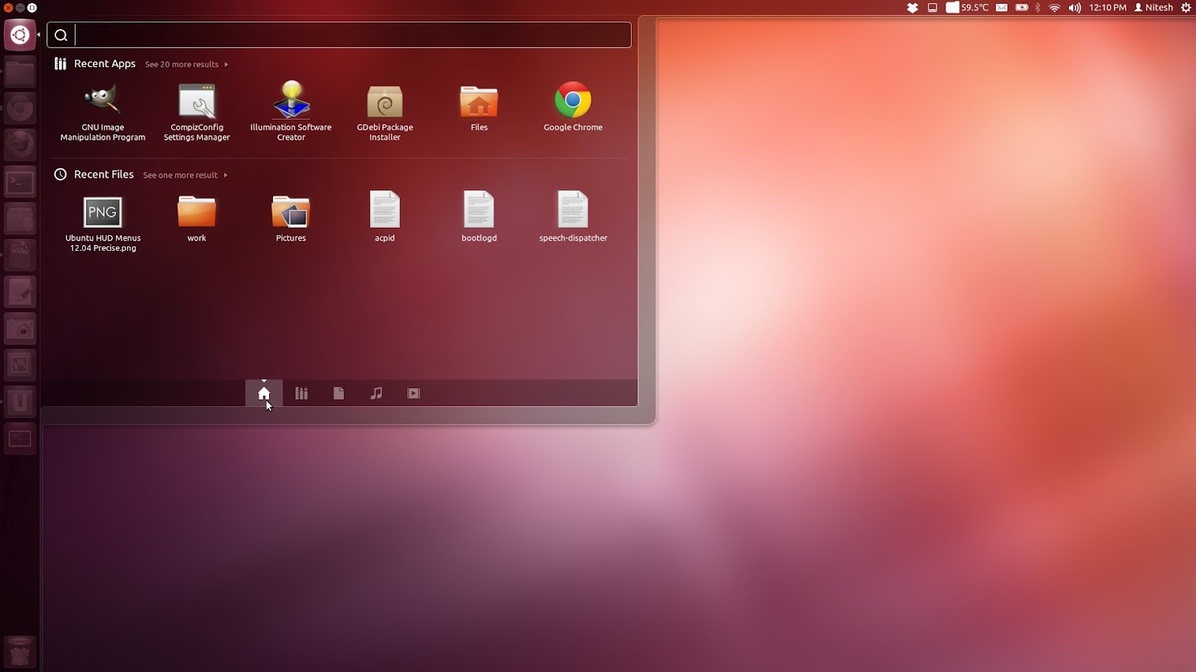
Task: Collapse the lens bar using the down arrow
Action: [x=264, y=379]
